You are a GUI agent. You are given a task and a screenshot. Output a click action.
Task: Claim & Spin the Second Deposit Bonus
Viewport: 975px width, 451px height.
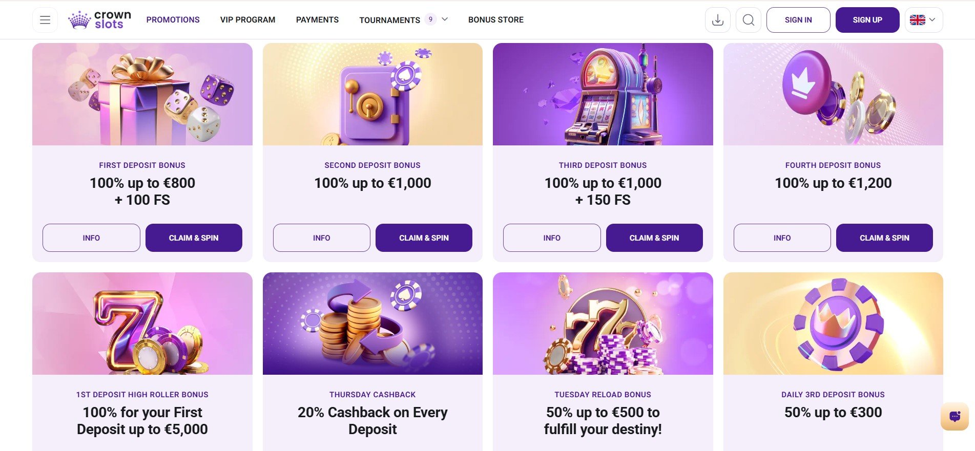coord(424,238)
